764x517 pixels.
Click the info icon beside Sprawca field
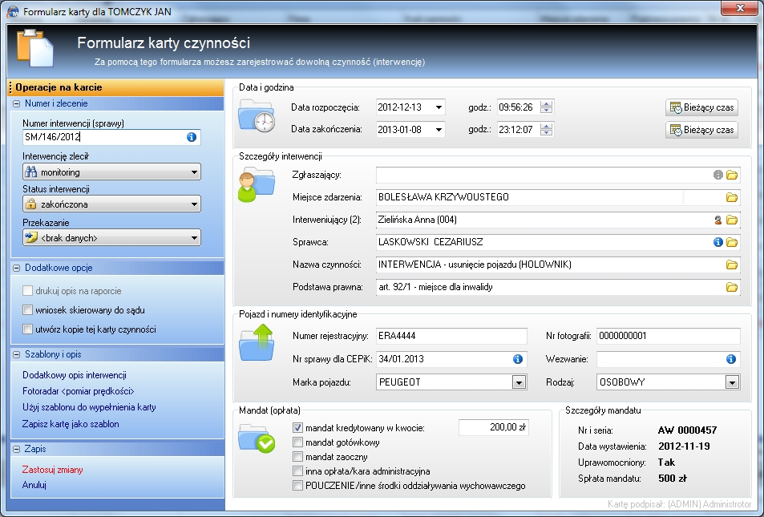point(718,242)
